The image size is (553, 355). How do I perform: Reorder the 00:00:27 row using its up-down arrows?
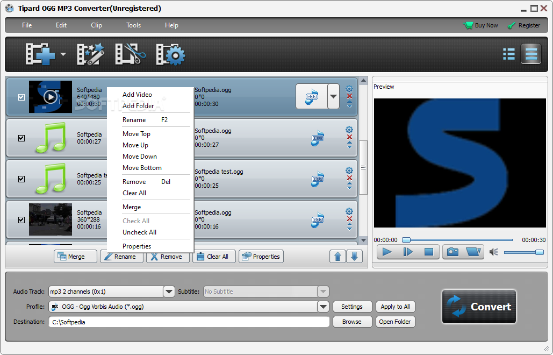(349, 145)
